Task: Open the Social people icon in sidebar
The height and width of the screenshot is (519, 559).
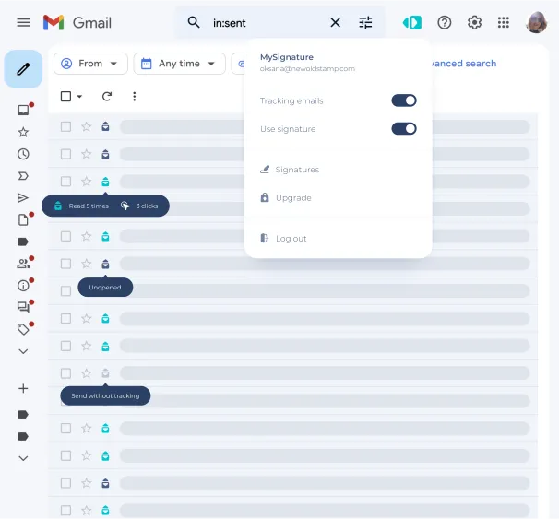Action: (23, 264)
